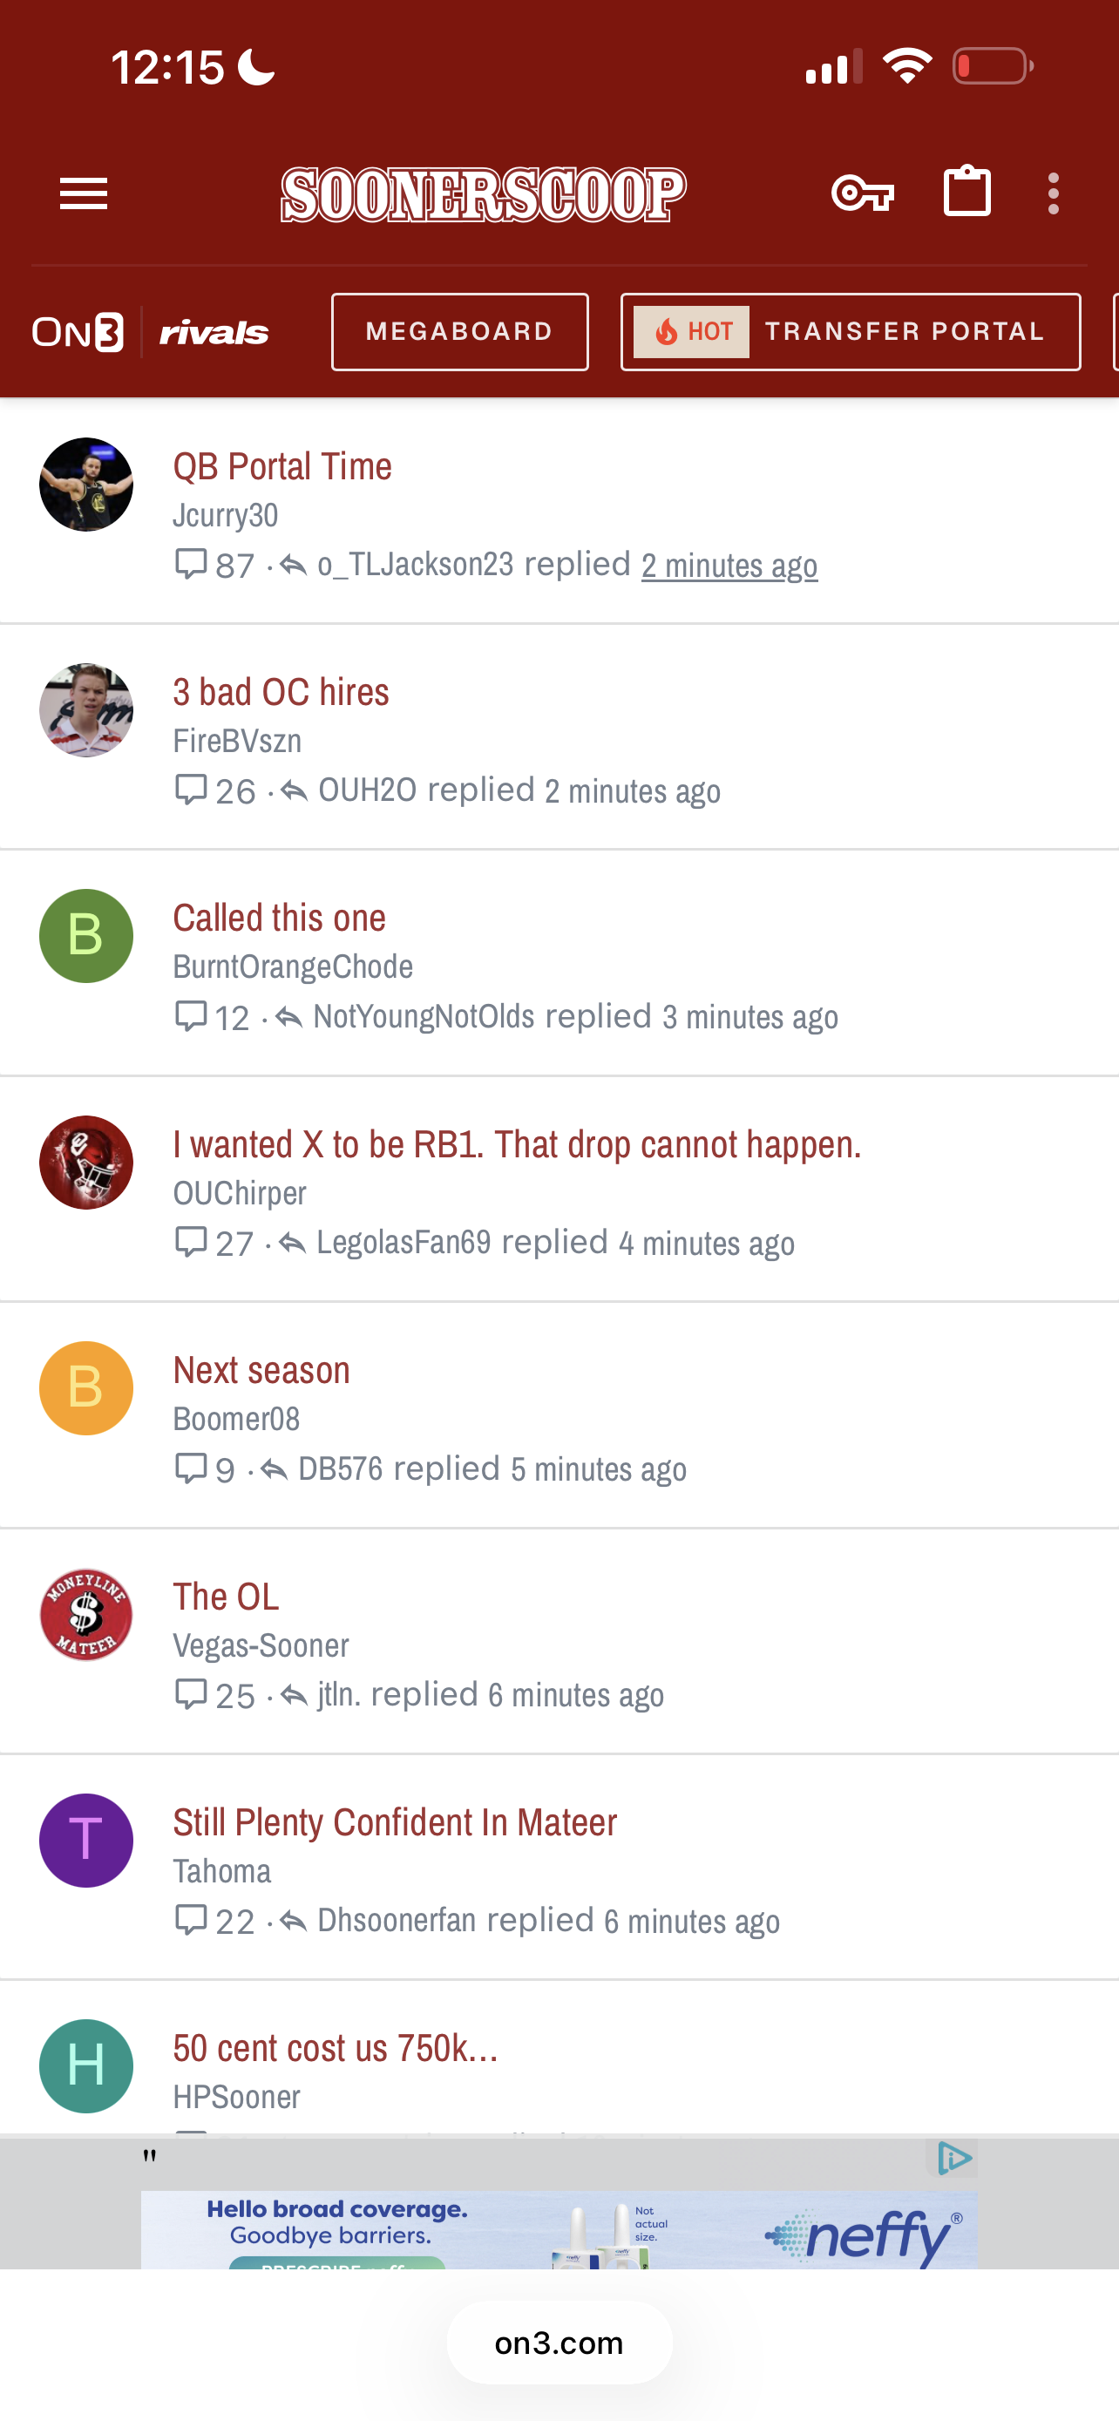Click the SoonerScoop site logo
Screen dimensions: 1119x2421
tap(483, 195)
